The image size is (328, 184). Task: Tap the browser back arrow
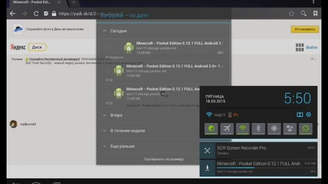click(x=12, y=14)
